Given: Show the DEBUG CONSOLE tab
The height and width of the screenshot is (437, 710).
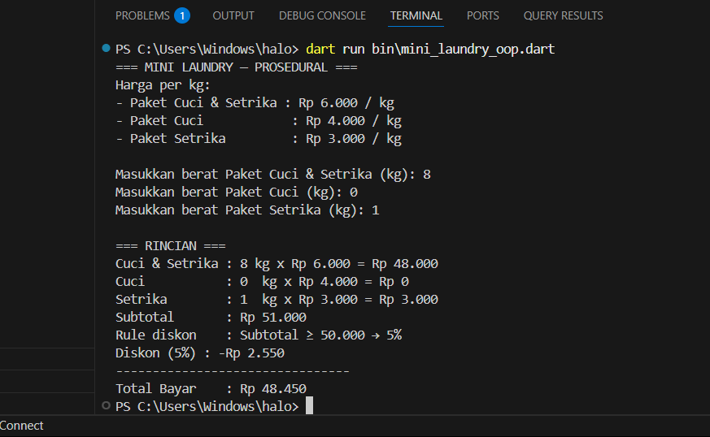Looking at the screenshot, I should [322, 15].
